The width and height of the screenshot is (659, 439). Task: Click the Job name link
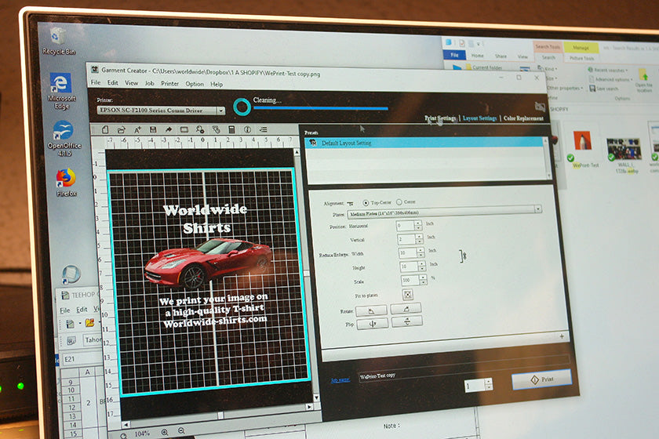coord(339,380)
